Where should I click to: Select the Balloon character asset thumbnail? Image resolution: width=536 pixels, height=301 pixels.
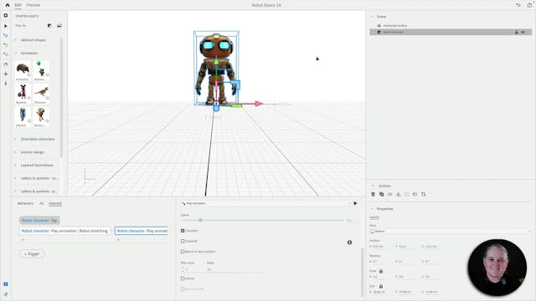coord(41,70)
